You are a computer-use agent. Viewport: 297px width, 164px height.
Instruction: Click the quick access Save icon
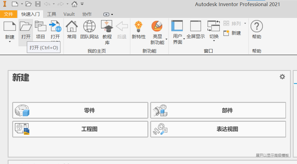(38, 4)
